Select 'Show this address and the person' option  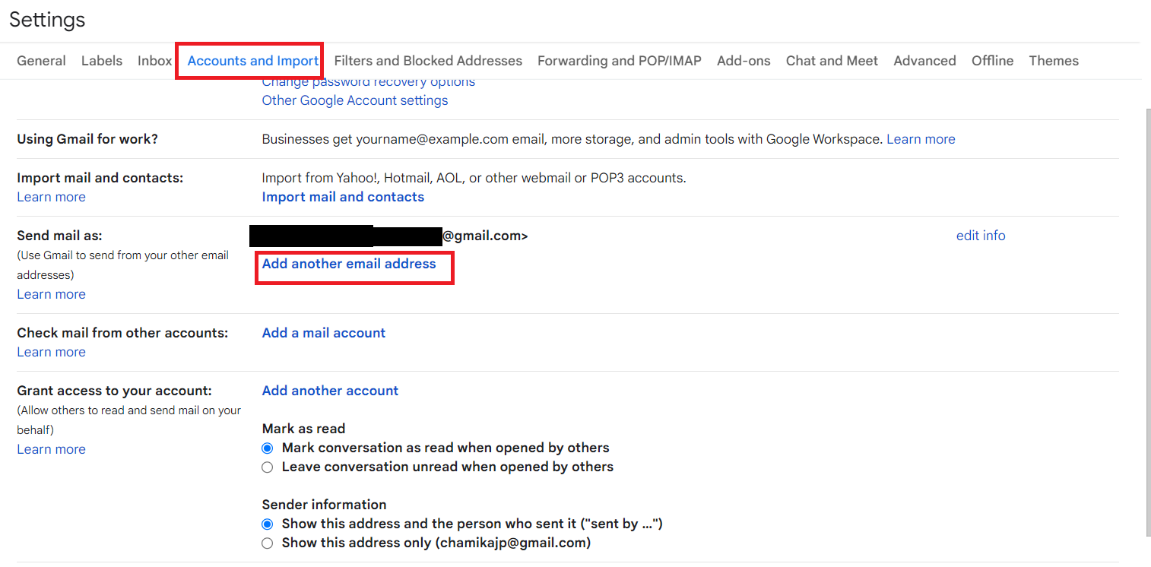coord(267,524)
